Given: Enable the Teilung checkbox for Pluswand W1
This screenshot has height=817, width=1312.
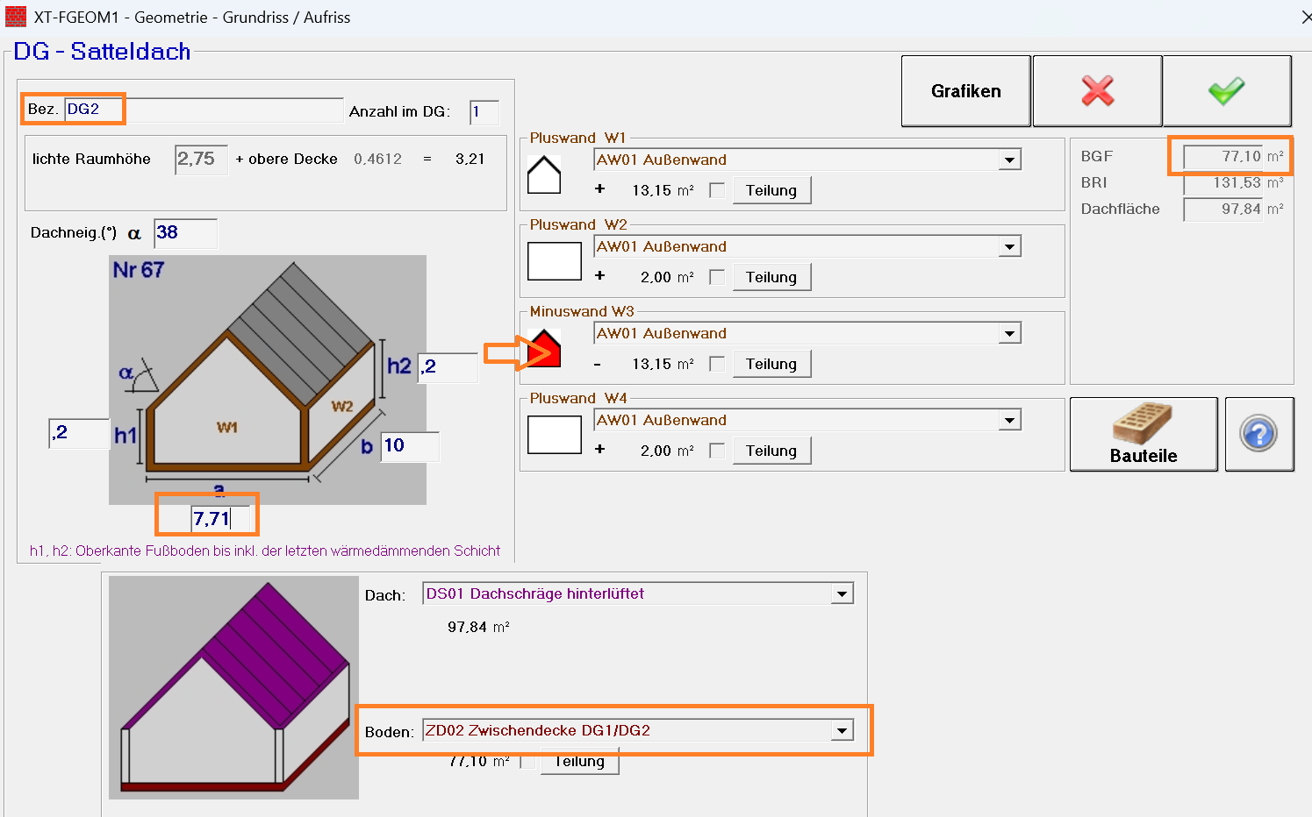Looking at the screenshot, I should click(717, 190).
